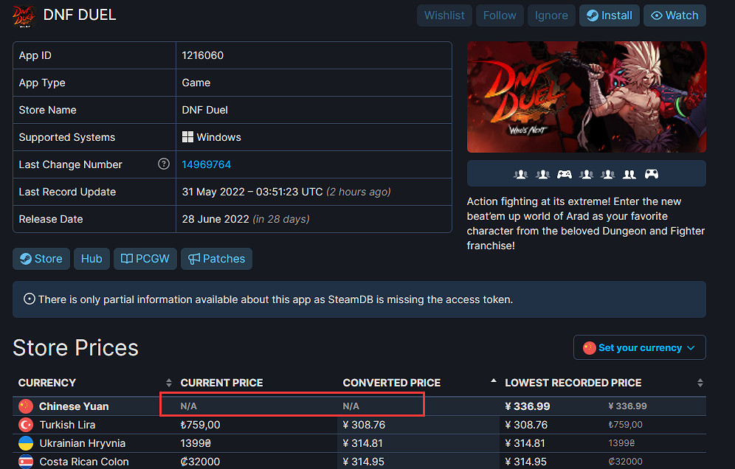Toggle Wishlist for DNF Duel

point(444,15)
